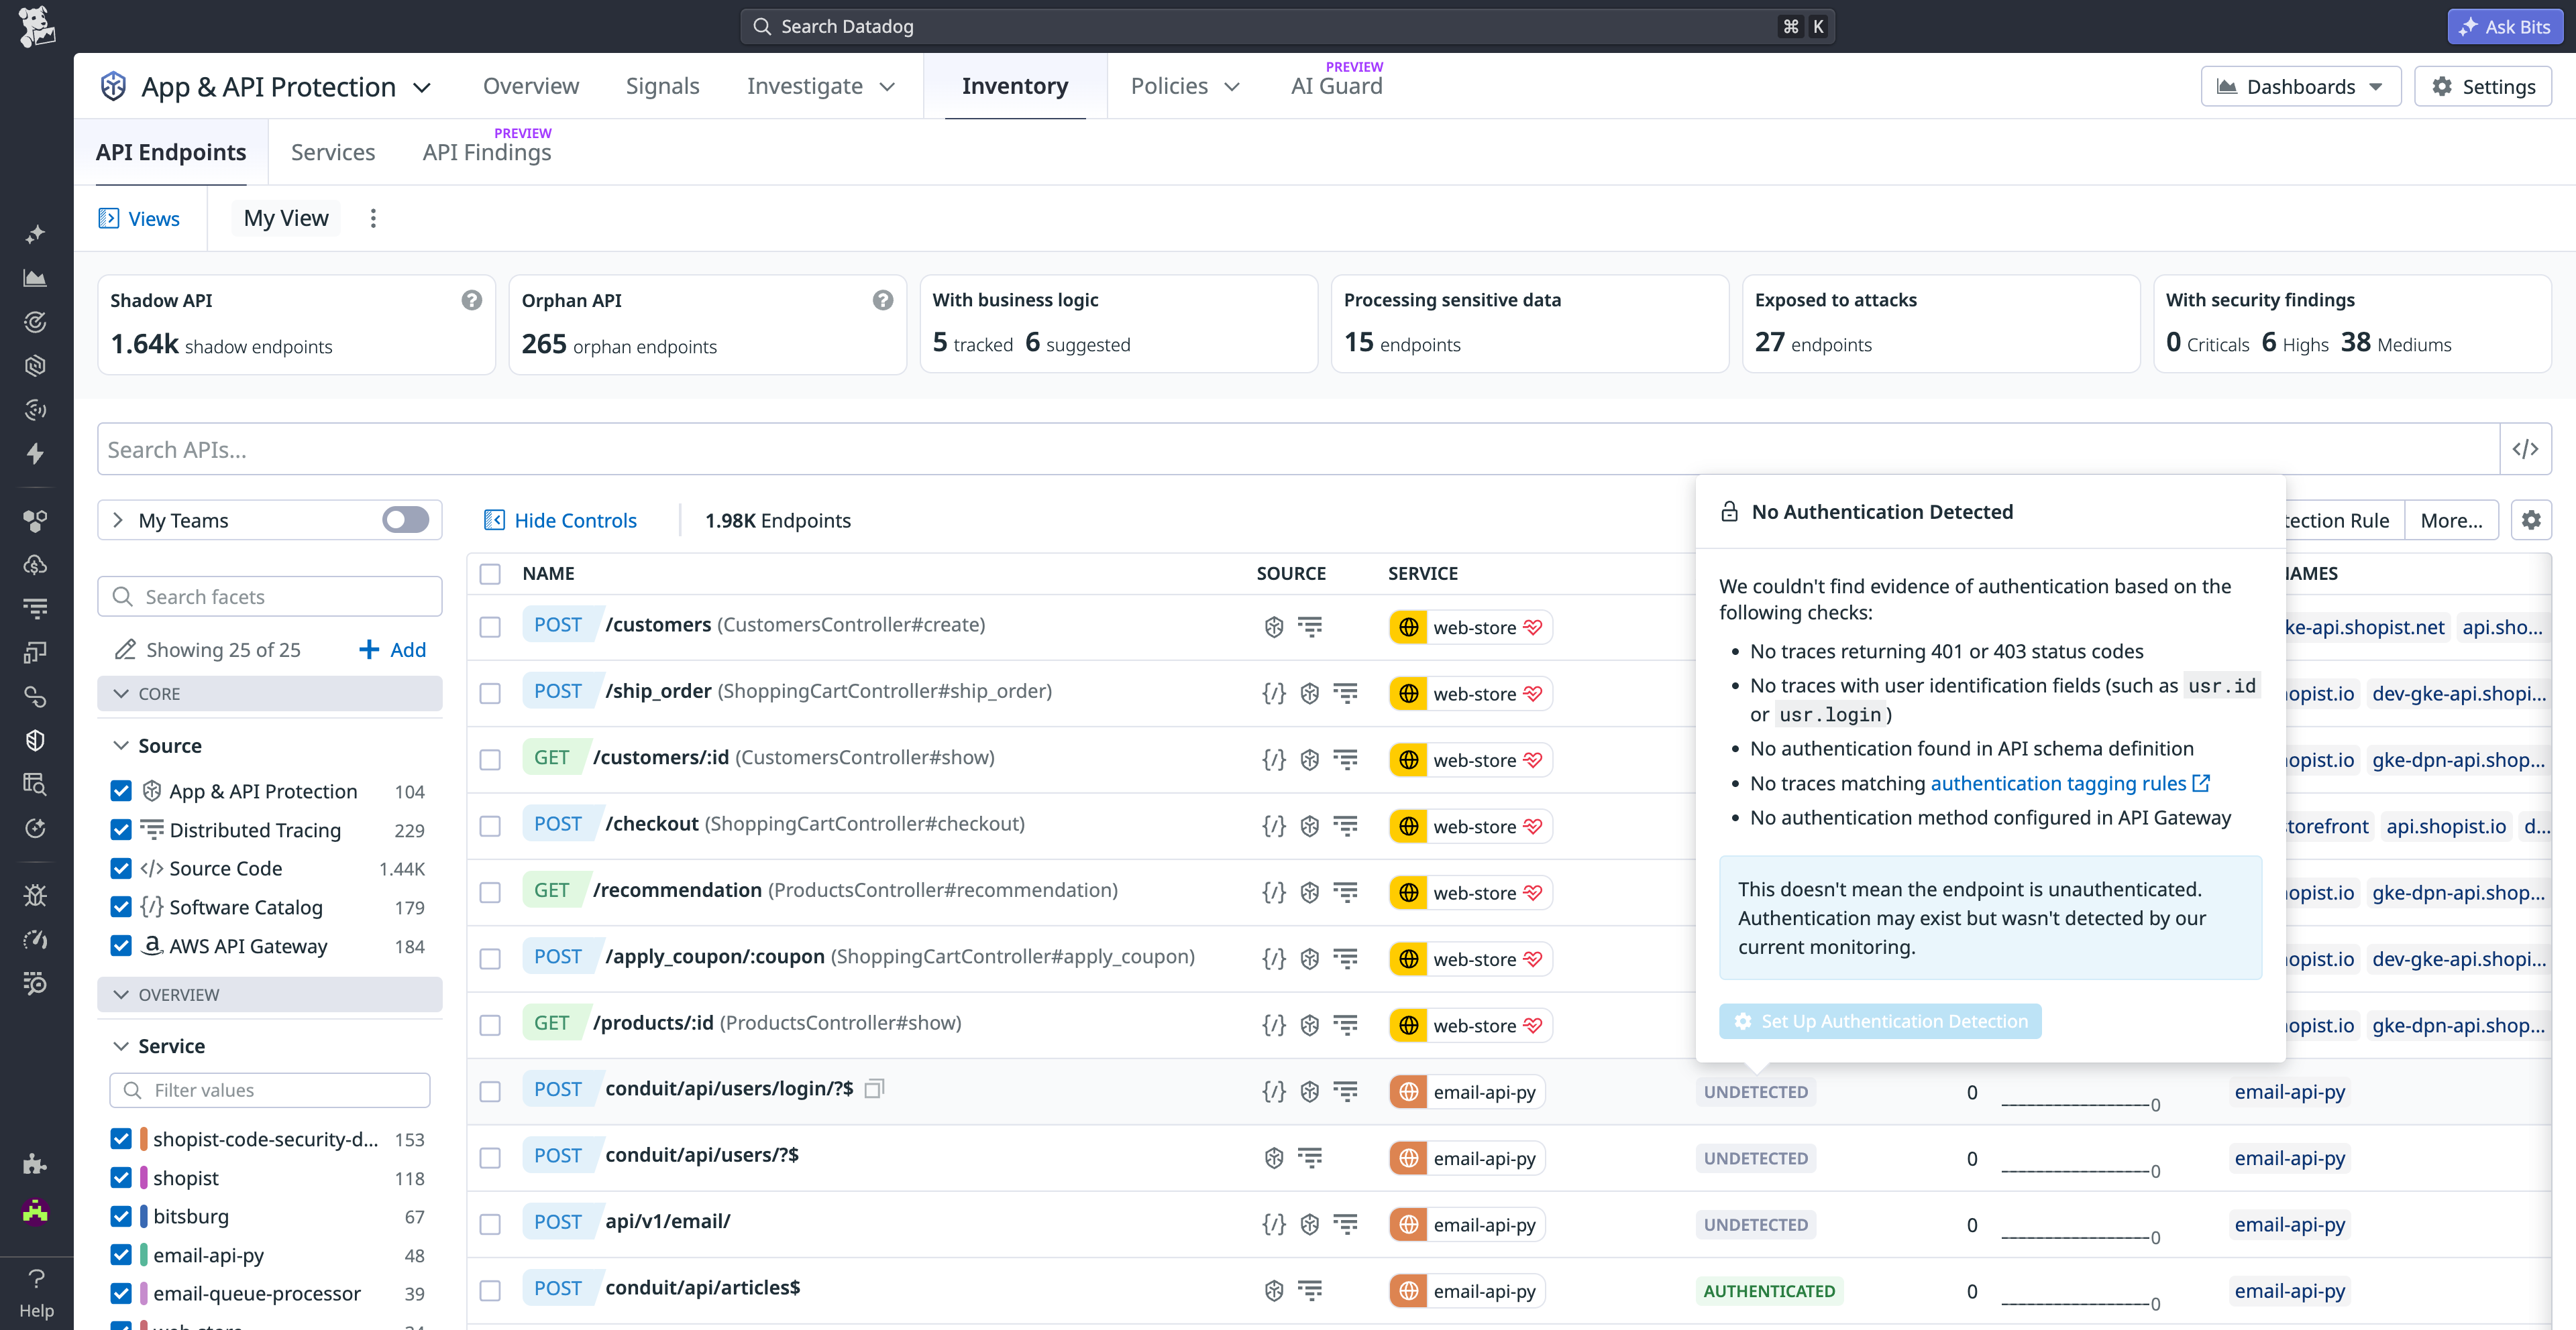Open the Dashboards chart sidebar icon
The width and height of the screenshot is (2576, 1330).
(x=35, y=278)
